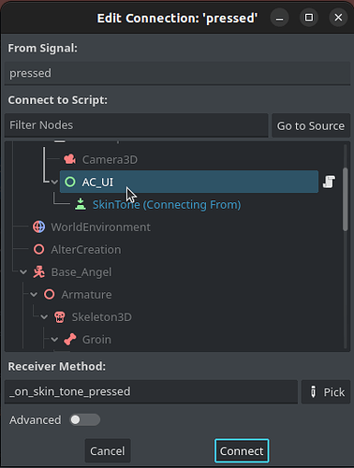Collapse the AC_UI tree node

point(54,182)
